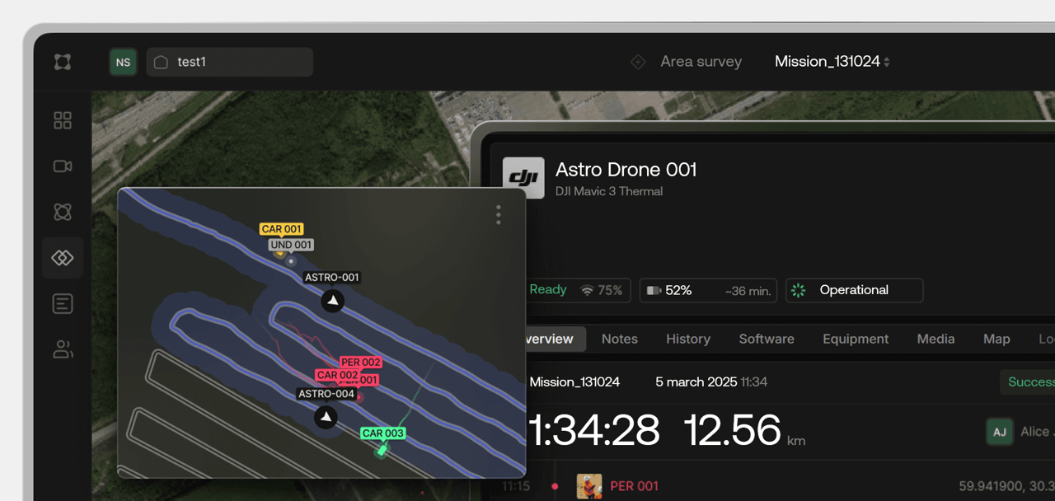Switch to the Notes tab
Screen dimensions: 1055x501
(620, 339)
